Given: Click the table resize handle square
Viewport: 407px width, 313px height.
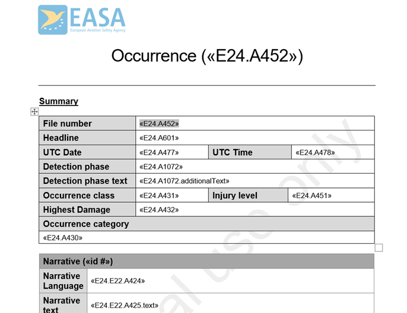Looking at the screenshot, I should [x=379, y=247].
